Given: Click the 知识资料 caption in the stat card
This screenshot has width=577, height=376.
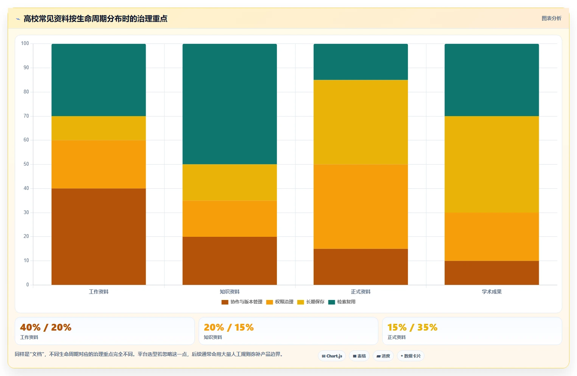Looking at the screenshot, I should (x=213, y=337).
